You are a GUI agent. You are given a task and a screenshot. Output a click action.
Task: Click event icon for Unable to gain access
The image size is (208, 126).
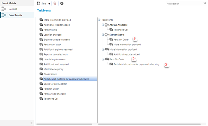(41, 59)
